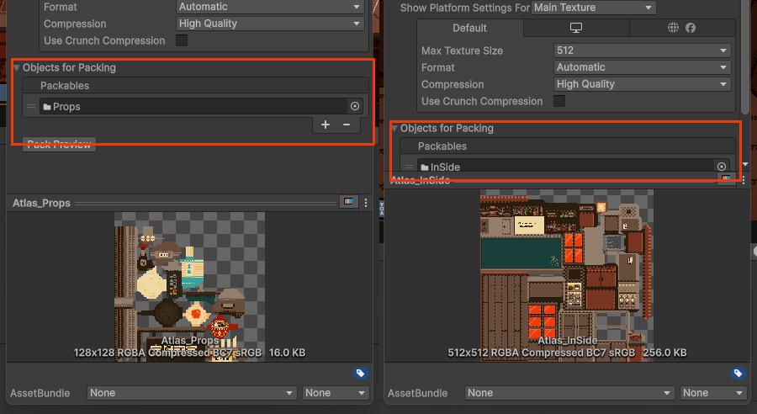The width and height of the screenshot is (757, 414).
Task: Add a packable with the plus button
Action: (326, 125)
